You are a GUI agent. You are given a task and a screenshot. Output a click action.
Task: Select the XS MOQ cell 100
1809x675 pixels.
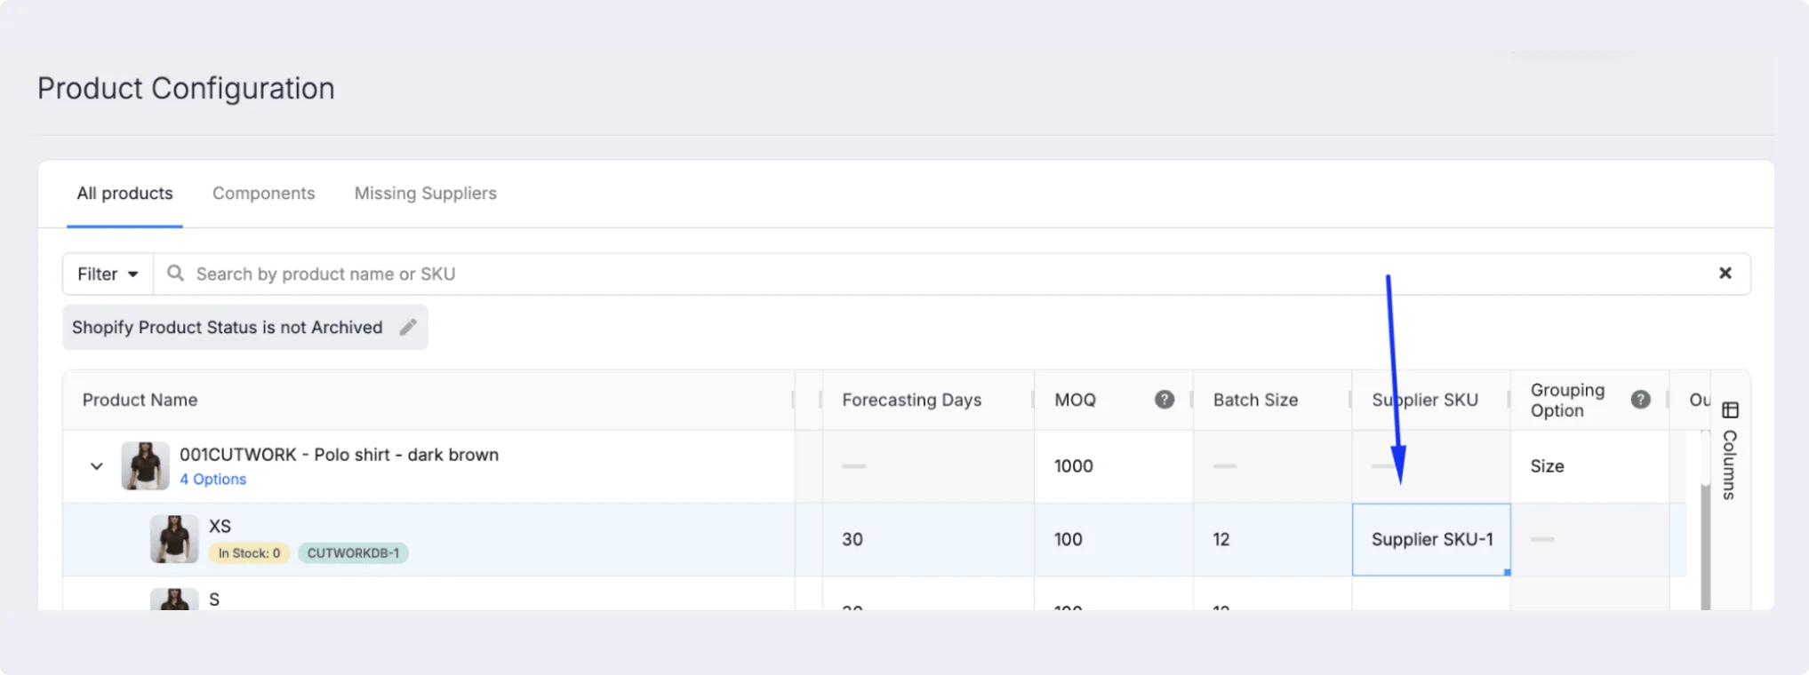(x=1113, y=539)
